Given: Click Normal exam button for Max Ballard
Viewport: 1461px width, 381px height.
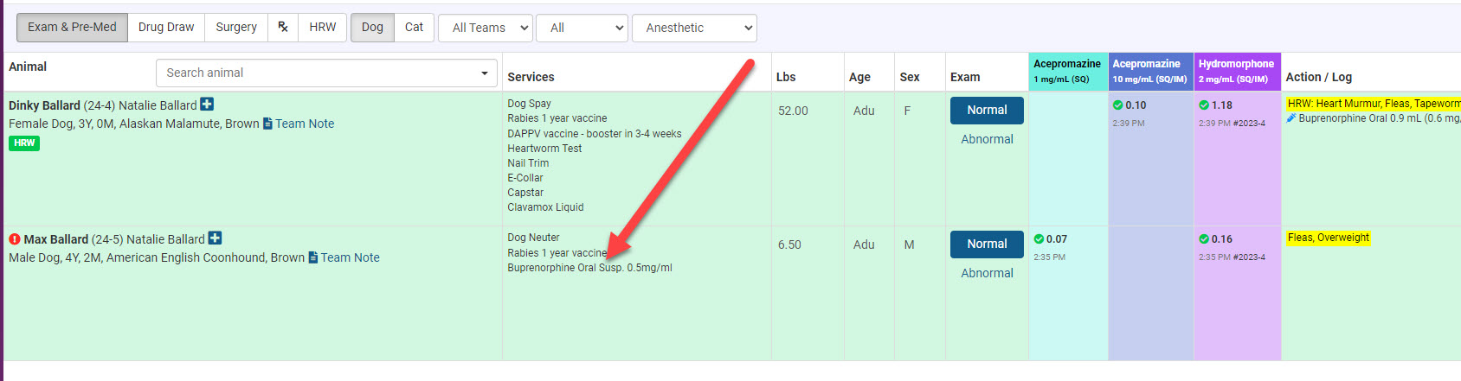Looking at the screenshot, I should coord(987,244).
